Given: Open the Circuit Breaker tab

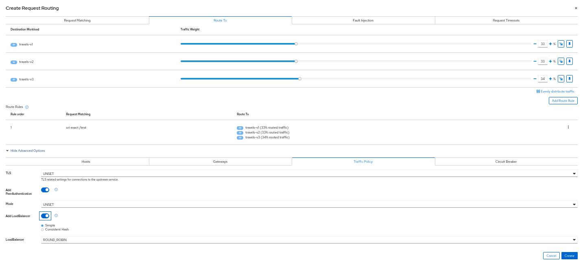Looking at the screenshot, I should [506, 162].
